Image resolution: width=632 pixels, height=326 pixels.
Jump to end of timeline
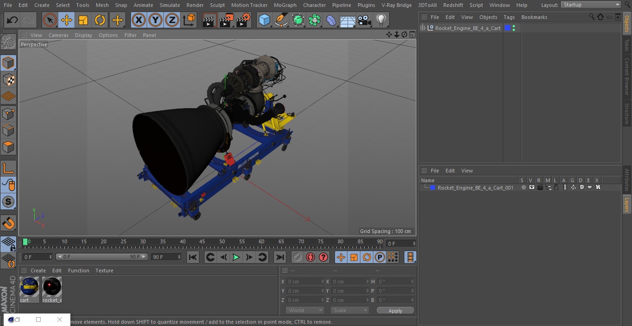pyautogui.click(x=280, y=257)
